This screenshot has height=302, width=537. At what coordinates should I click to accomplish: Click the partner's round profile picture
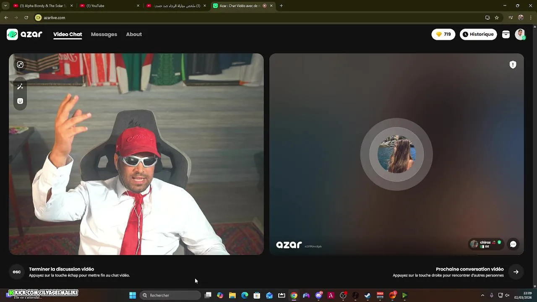pyautogui.click(x=396, y=154)
